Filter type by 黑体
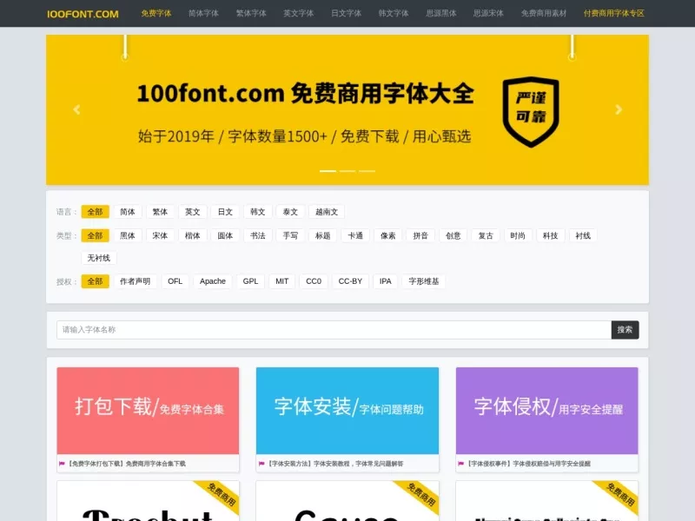695x521 pixels. [x=128, y=235]
